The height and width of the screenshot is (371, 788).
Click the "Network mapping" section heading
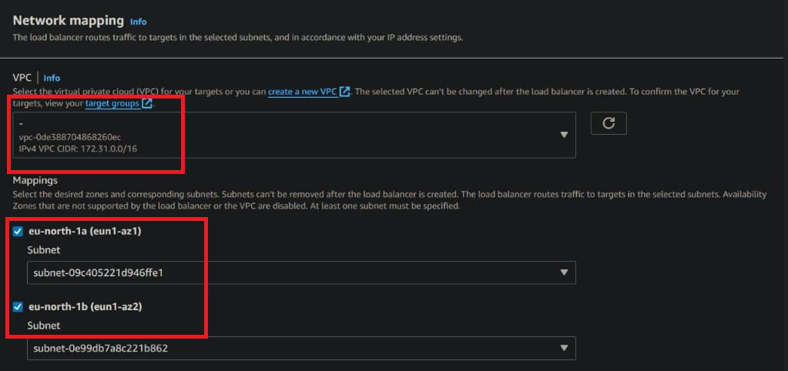[x=68, y=21]
